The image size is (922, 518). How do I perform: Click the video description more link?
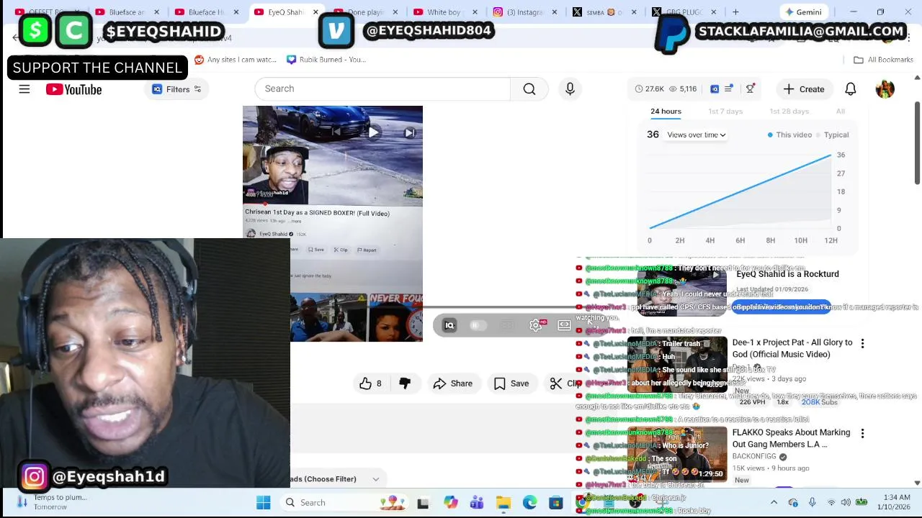[296, 221]
